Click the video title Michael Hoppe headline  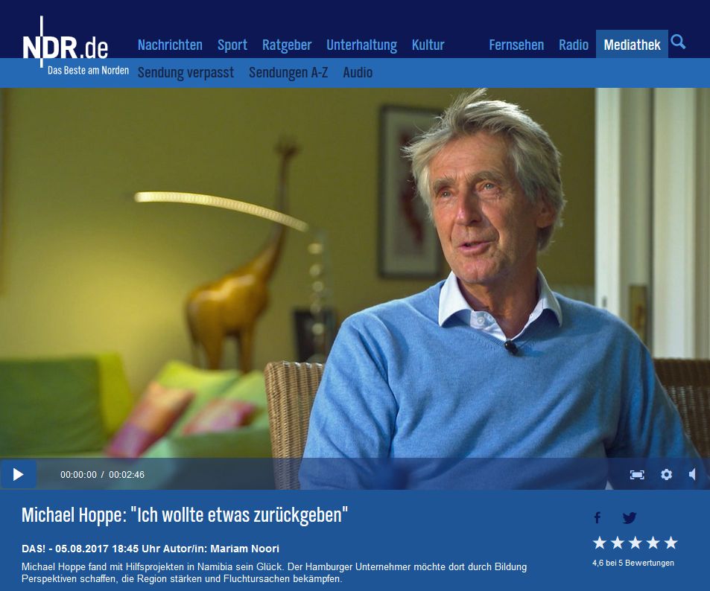185,515
